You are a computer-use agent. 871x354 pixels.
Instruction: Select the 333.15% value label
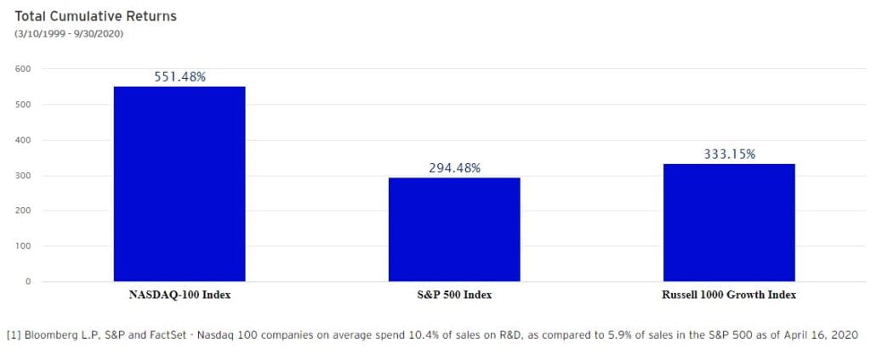(x=729, y=155)
